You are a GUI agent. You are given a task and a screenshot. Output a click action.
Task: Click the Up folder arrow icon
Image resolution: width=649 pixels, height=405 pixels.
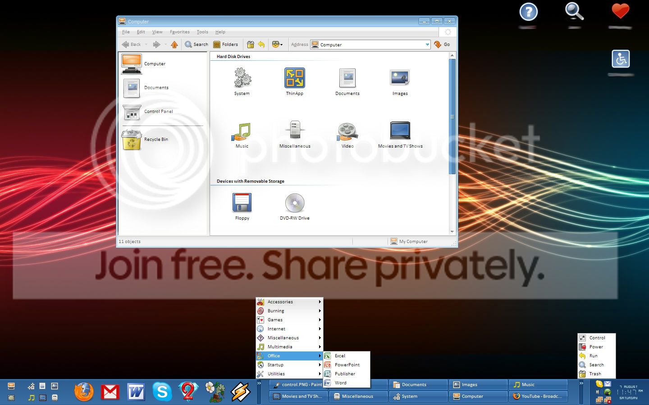point(174,45)
